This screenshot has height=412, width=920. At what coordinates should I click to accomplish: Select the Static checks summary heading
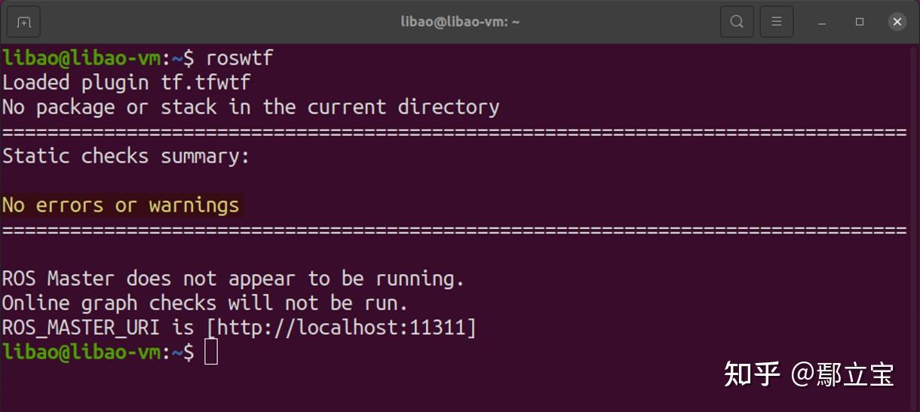(126, 156)
